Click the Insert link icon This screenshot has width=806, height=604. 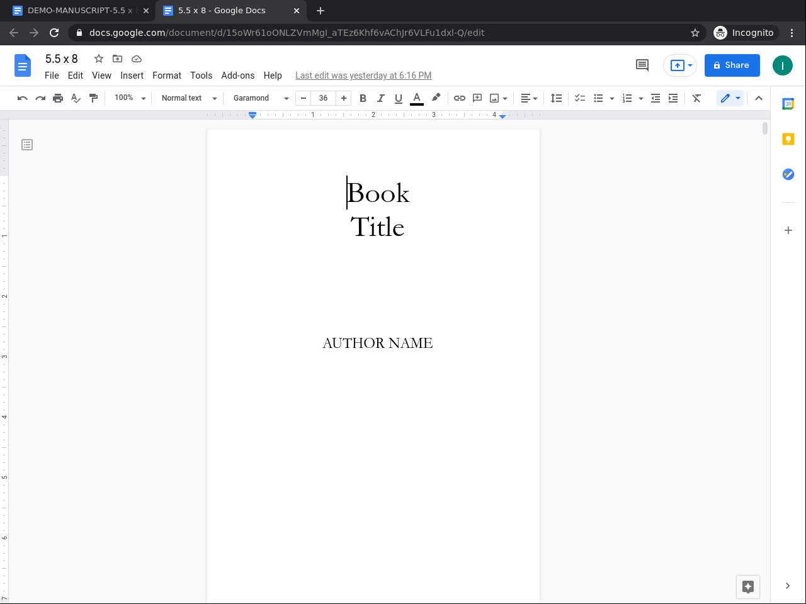coord(460,98)
